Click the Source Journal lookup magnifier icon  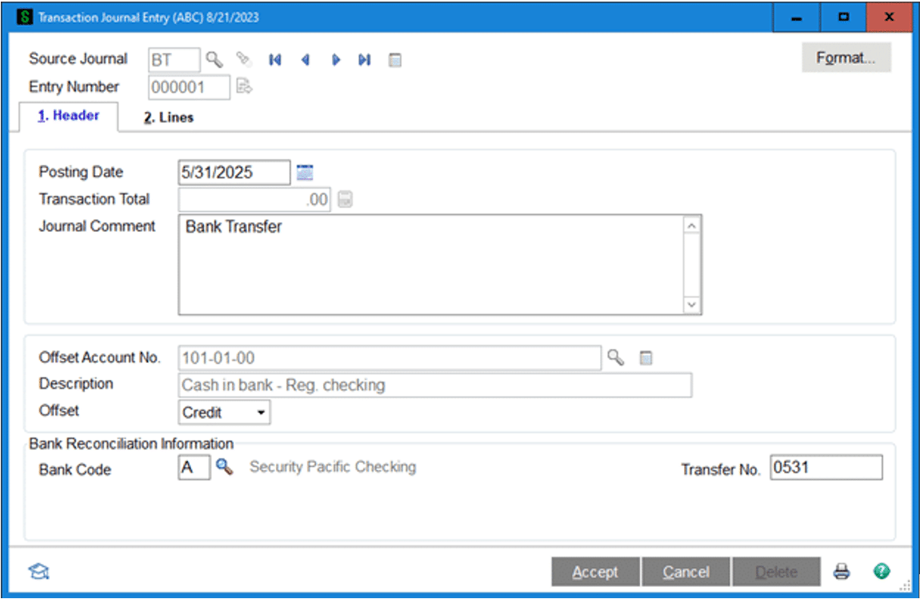(214, 59)
